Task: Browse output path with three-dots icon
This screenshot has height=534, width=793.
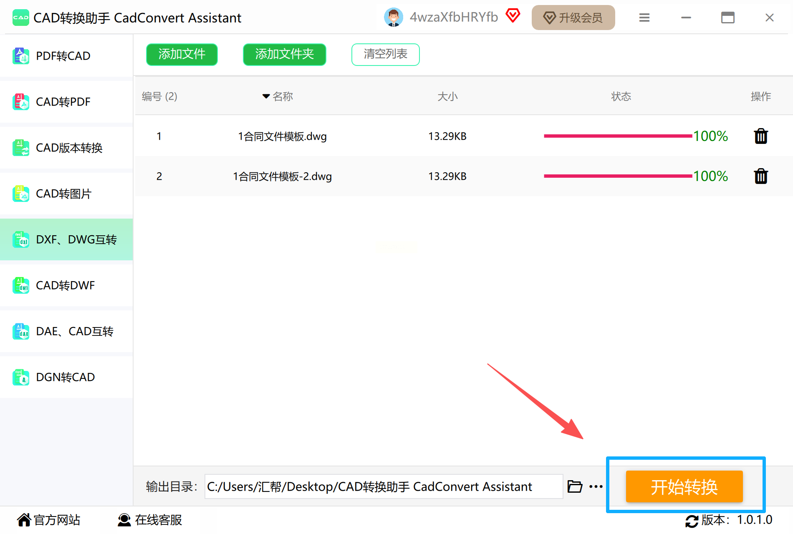Action: coord(596,486)
